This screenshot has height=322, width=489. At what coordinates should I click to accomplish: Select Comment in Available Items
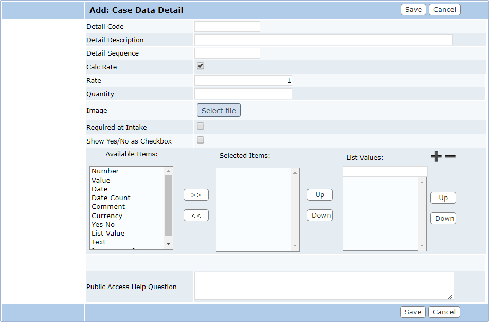point(108,207)
